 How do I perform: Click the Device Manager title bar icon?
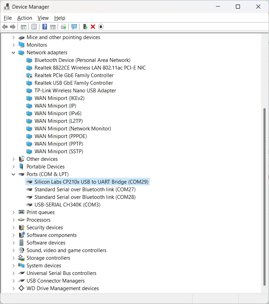pyautogui.click(x=7, y=7)
